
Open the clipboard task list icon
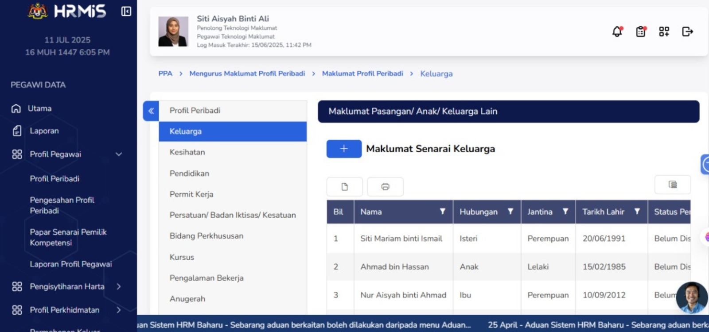tap(641, 31)
